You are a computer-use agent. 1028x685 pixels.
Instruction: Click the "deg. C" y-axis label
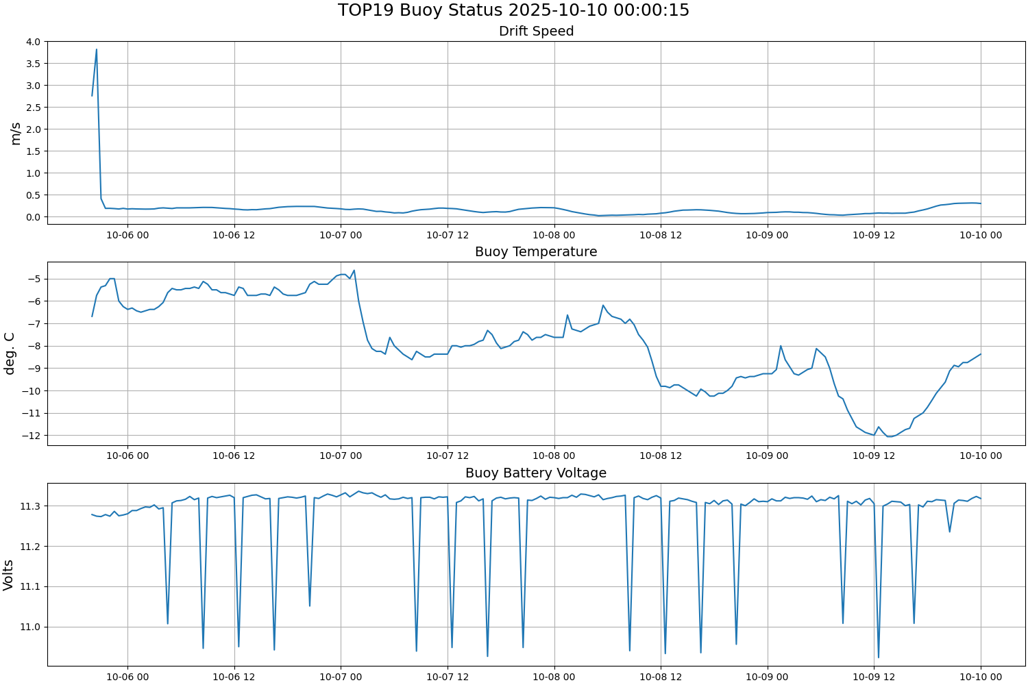pos(10,353)
